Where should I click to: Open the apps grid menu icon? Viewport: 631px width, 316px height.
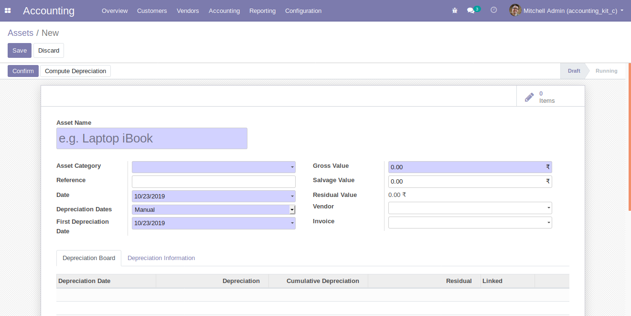[8, 11]
